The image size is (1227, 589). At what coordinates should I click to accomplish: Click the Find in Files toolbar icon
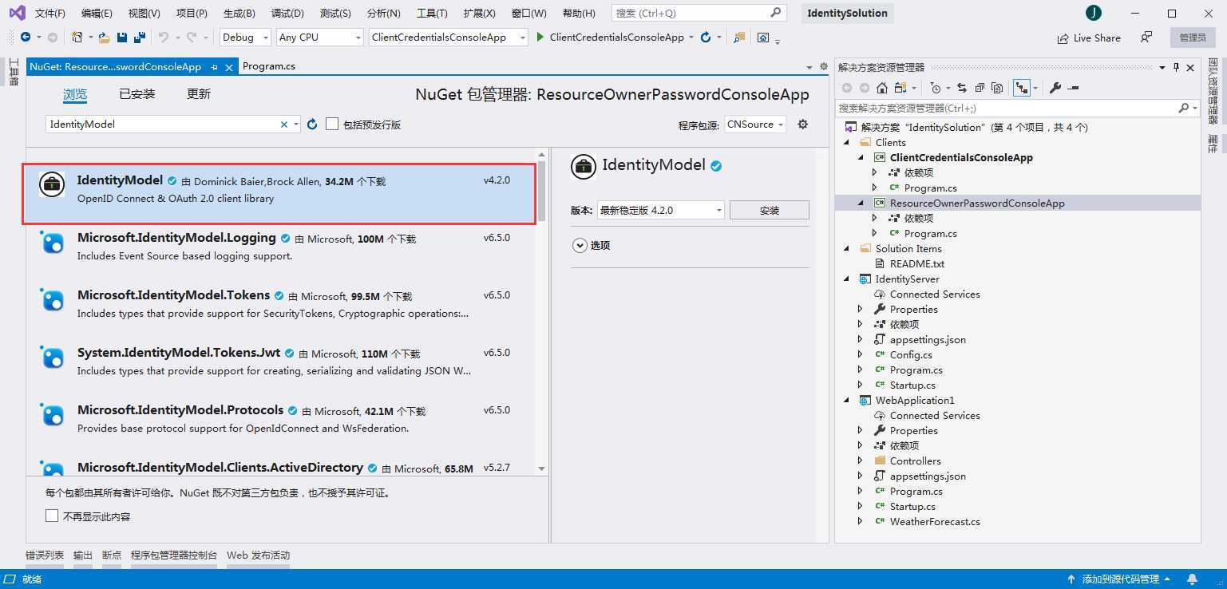point(739,38)
